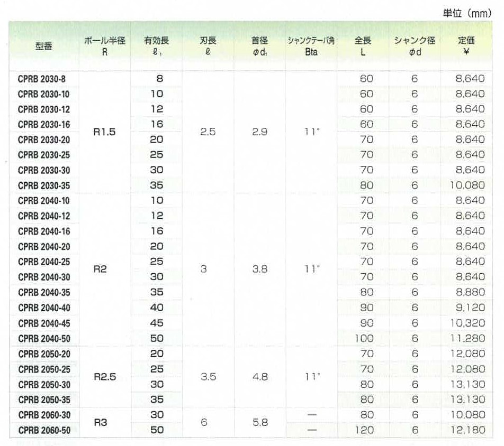Viewport: 504px width, 446px height.
Task: Click price 11,280 for CPRB 2040-50
Action: tap(467, 339)
